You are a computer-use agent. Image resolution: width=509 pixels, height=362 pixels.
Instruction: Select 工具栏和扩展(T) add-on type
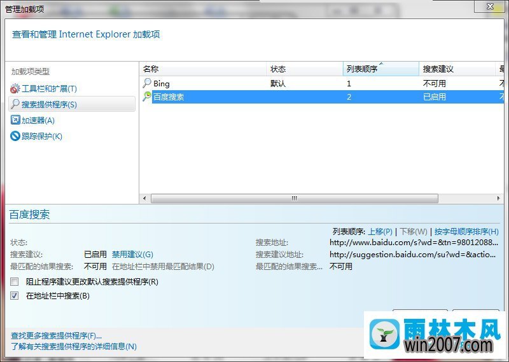point(49,88)
